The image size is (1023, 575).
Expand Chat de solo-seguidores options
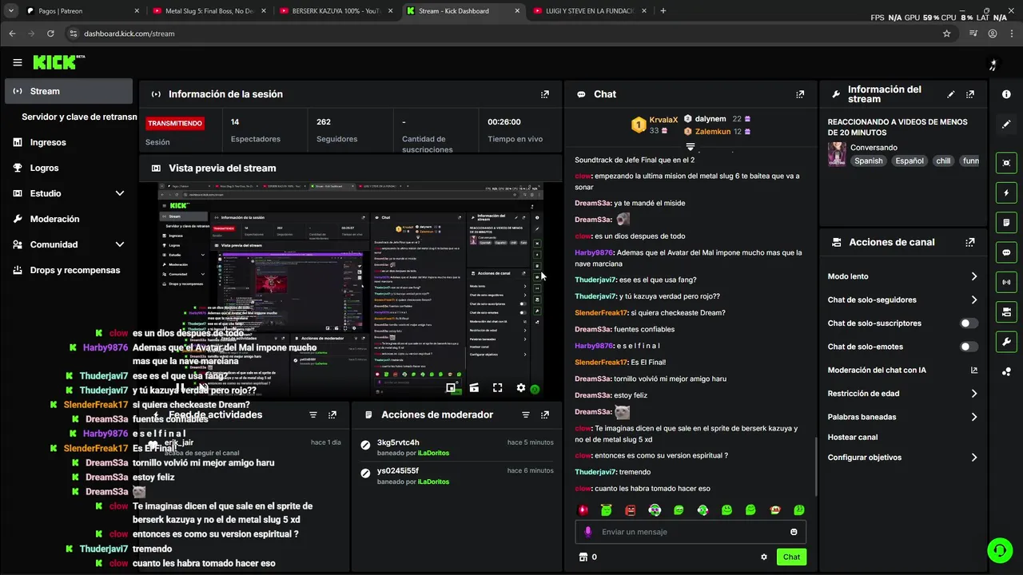coord(974,300)
